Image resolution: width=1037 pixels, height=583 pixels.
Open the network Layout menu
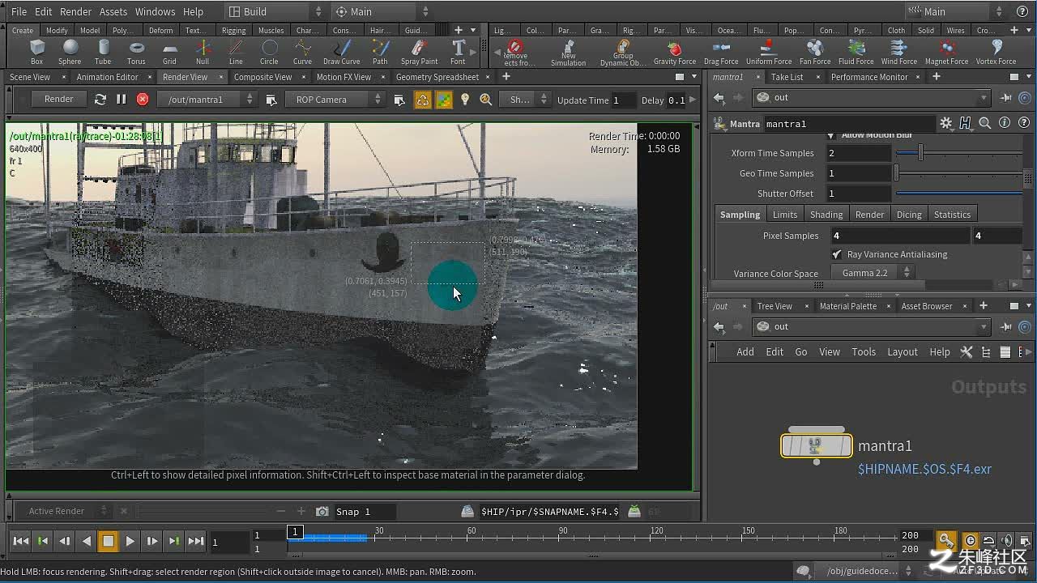(x=903, y=351)
